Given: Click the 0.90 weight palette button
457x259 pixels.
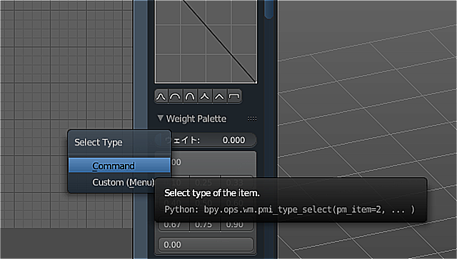Looking at the screenshot, I should [236, 225].
